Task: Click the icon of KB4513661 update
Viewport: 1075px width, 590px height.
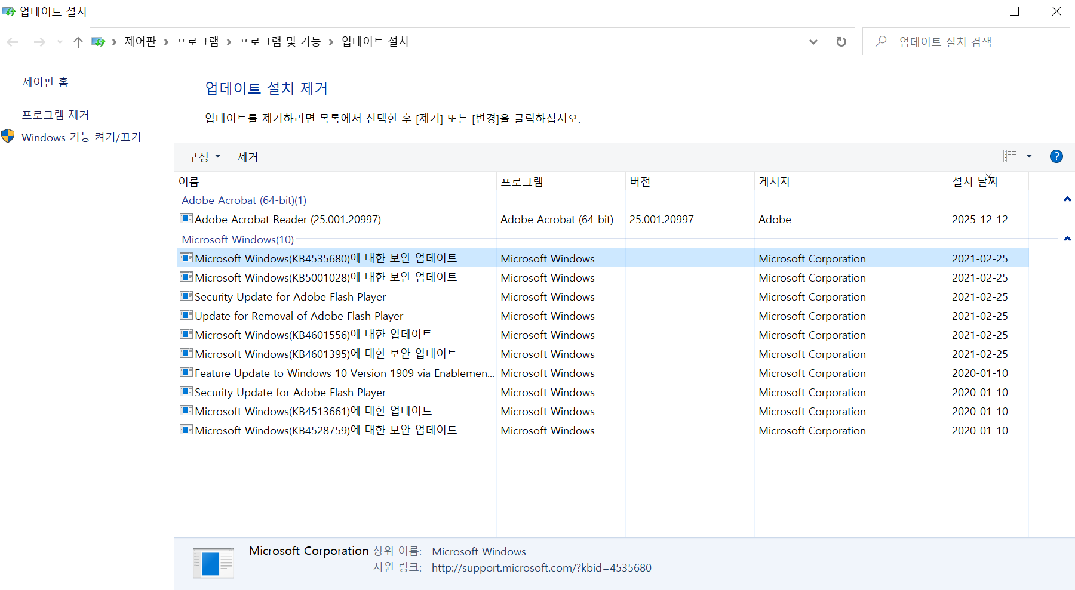Action: click(x=186, y=410)
